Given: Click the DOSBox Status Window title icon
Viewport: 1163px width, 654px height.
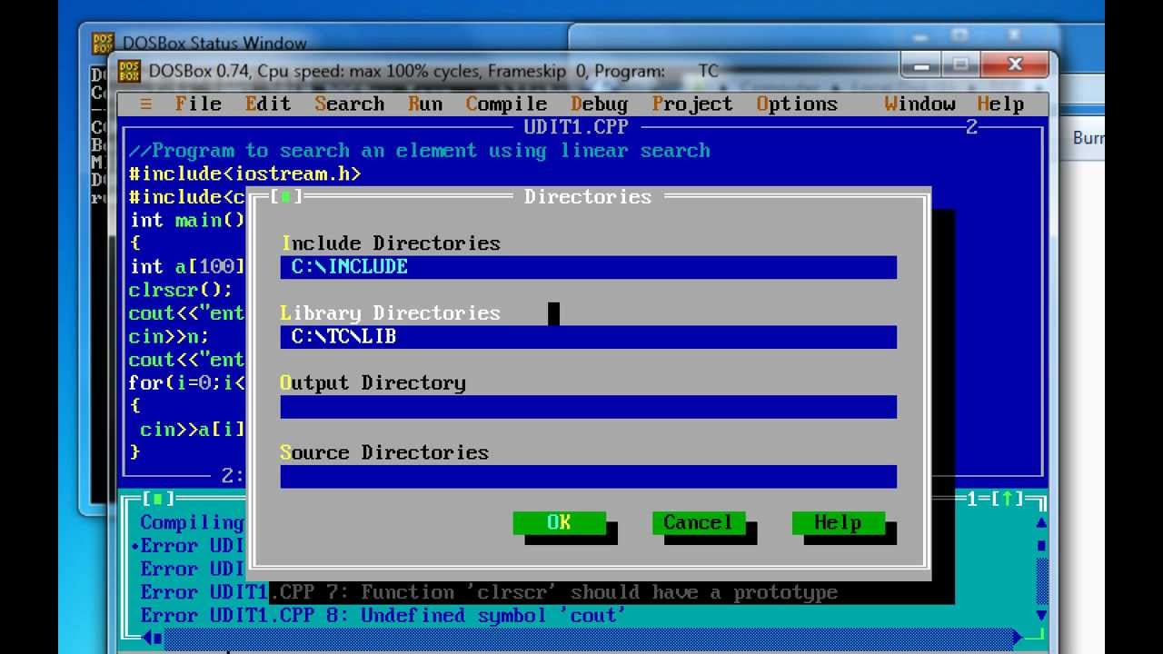Looking at the screenshot, I should pos(103,43).
